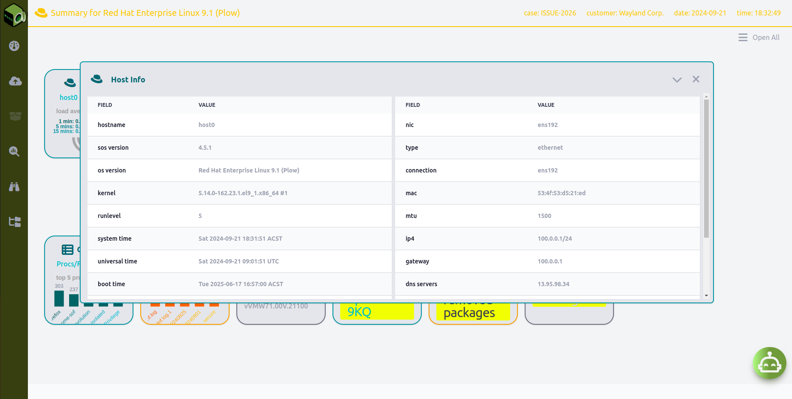The image size is (792, 399).
Task: Click nic value ens192
Action: coord(547,125)
